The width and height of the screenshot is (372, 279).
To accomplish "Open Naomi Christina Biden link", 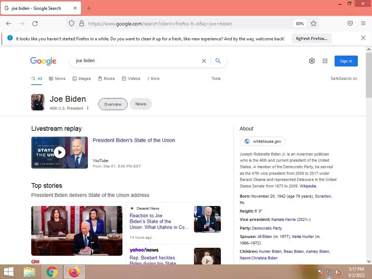I will tap(259, 258).
